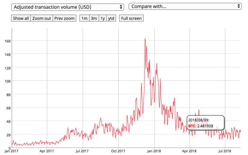Click the Apr 2018 axis label
The image size is (248, 155).
(189, 151)
